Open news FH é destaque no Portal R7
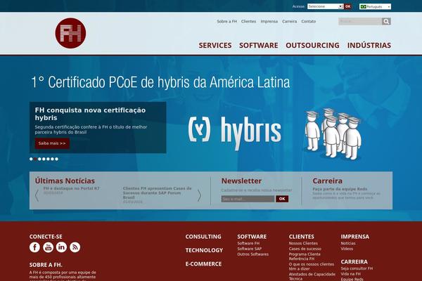The height and width of the screenshot is (281, 422). point(71,188)
